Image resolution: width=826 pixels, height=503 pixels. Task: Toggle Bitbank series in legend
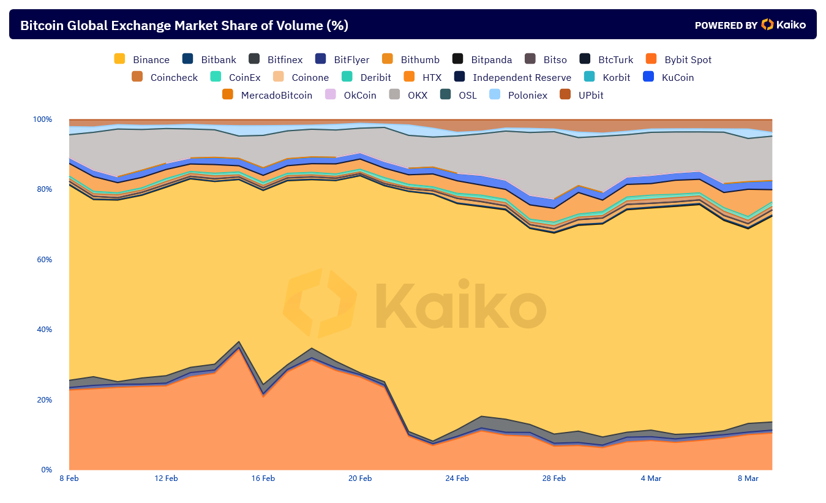coord(209,59)
